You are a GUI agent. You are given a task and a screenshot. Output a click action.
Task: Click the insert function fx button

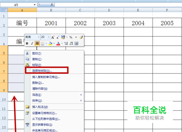point(52,5)
